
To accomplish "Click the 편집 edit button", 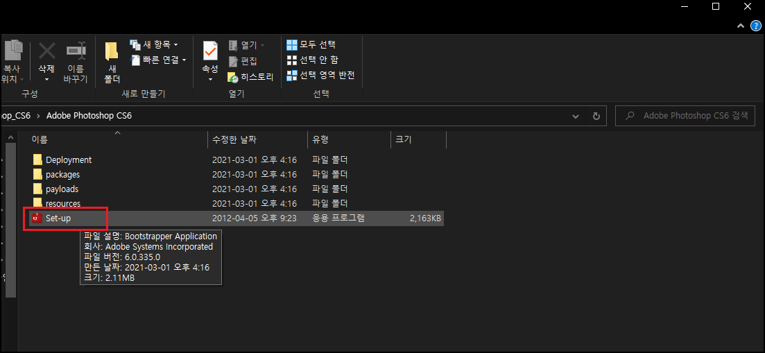I will (243, 61).
